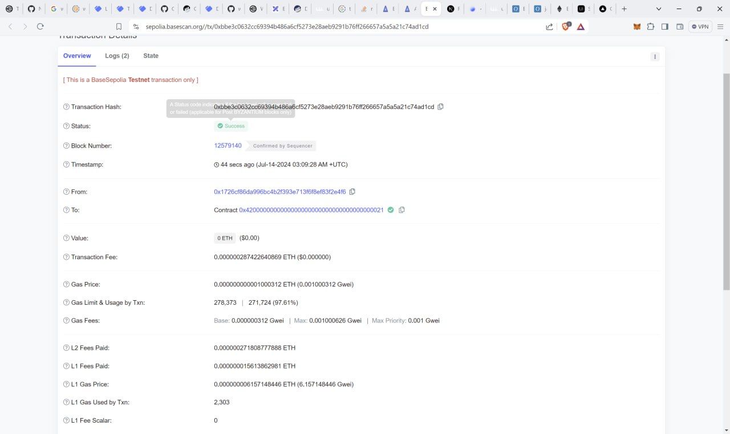Click help icon beside L1 Fees Paid
730x434 pixels.
coord(66,366)
